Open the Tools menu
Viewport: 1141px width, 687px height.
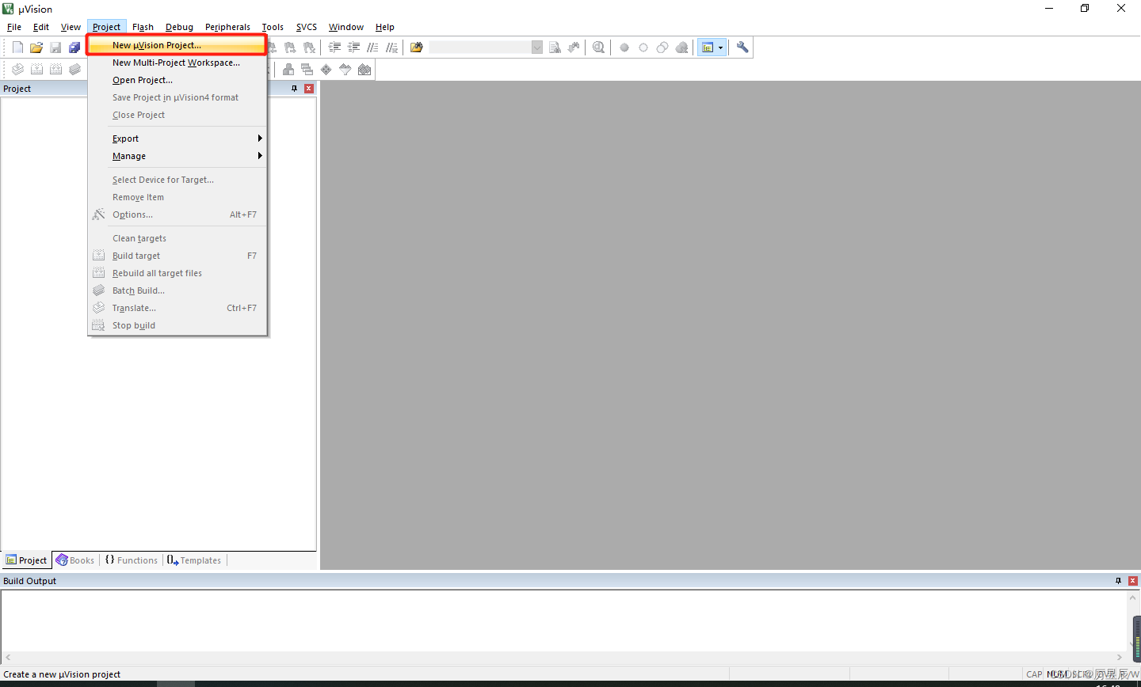click(273, 27)
